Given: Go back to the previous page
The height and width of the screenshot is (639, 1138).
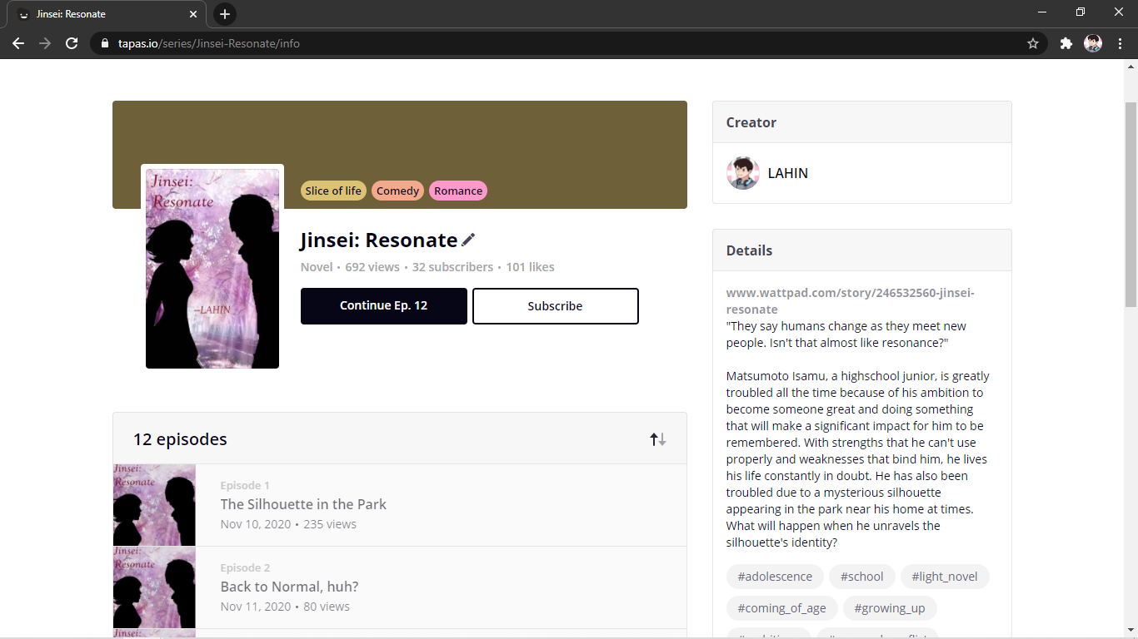Looking at the screenshot, I should click(x=18, y=43).
